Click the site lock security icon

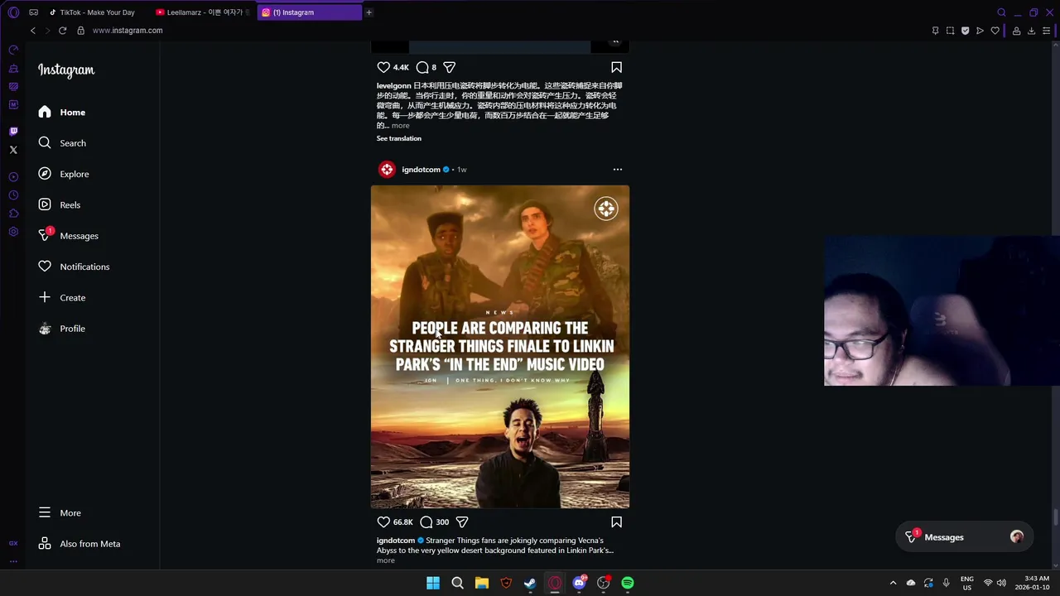coord(80,31)
